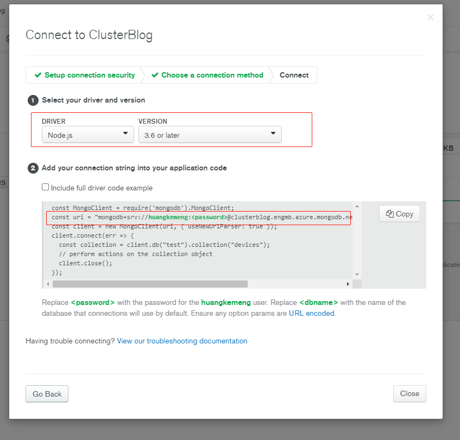This screenshot has height=440, width=460.
Task: Go to Choose a connection method step
Action: click(212, 75)
